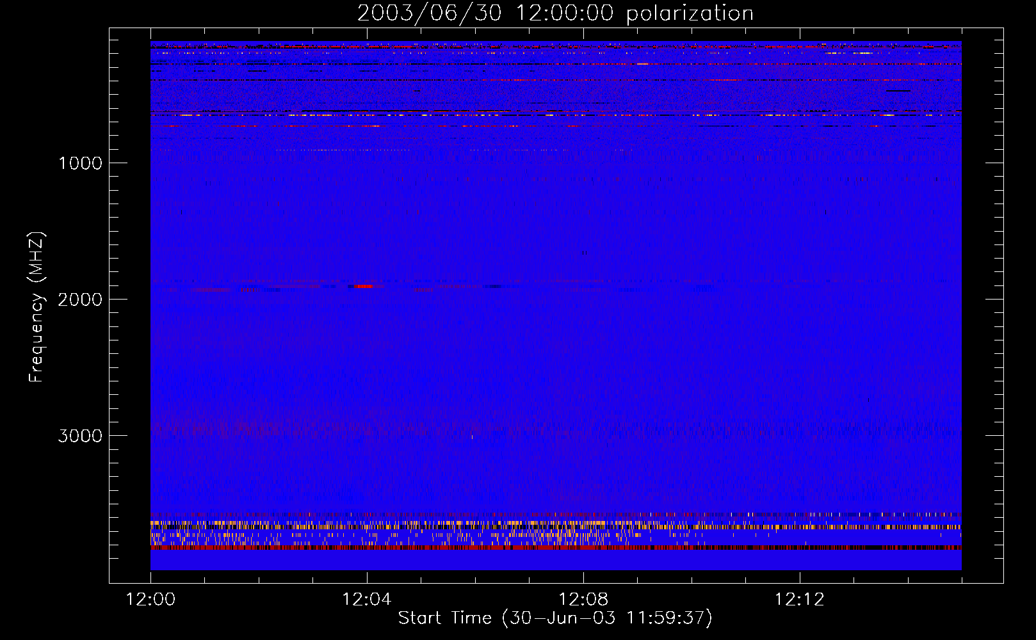This screenshot has width=1036, height=640.
Task: Click the 'Frequency (MHZ)' axis label
Action: point(36,307)
